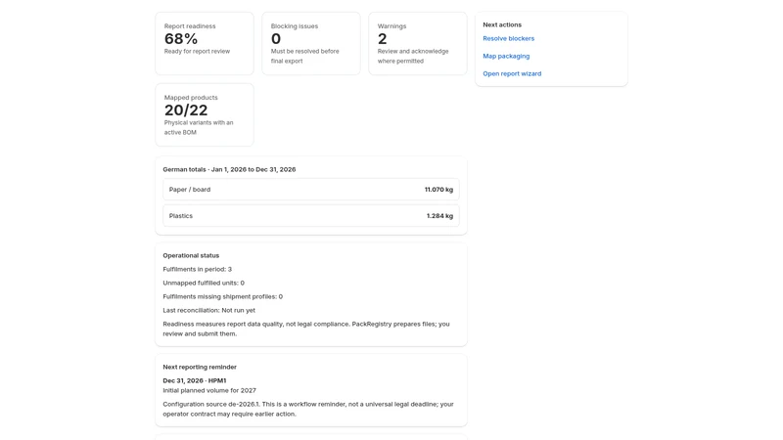Viewport: 783px width, 440px height.
Task: Click the 1.284 kg value
Action: tap(439, 216)
